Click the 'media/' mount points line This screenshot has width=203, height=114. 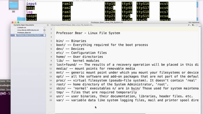pos(95,69)
